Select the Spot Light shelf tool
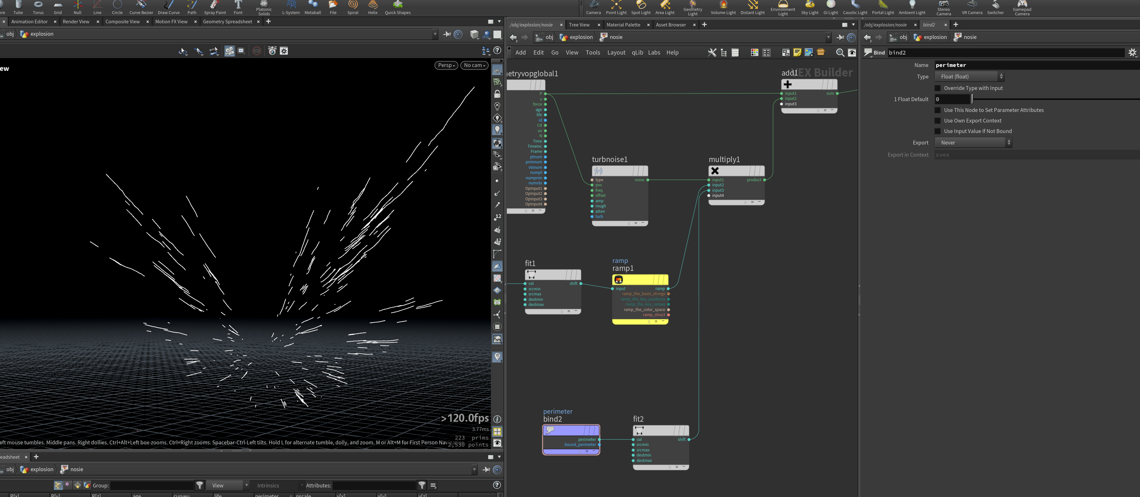 point(640,8)
